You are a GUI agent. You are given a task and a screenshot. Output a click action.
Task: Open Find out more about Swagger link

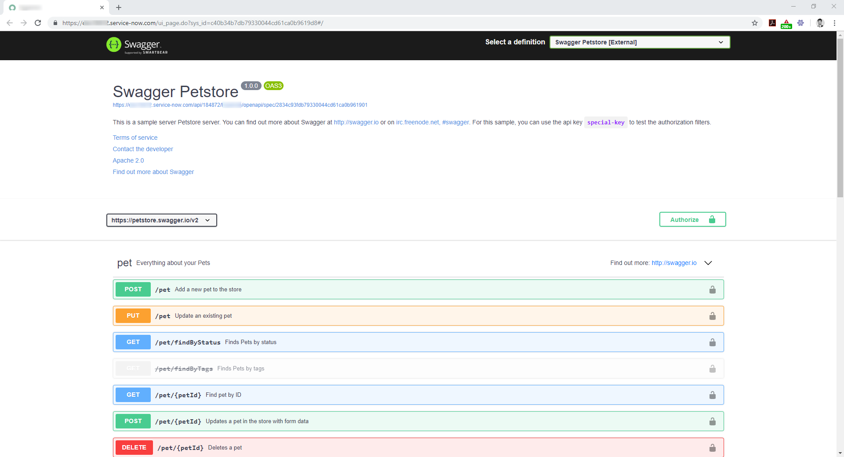[x=153, y=172]
